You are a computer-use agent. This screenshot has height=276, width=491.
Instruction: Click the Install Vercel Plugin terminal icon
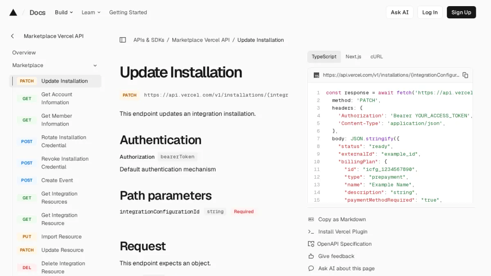tap(311, 231)
